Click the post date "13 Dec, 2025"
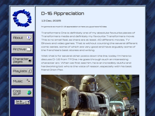Image resolution: width=155 pixels, height=116 pixels. 51,21
